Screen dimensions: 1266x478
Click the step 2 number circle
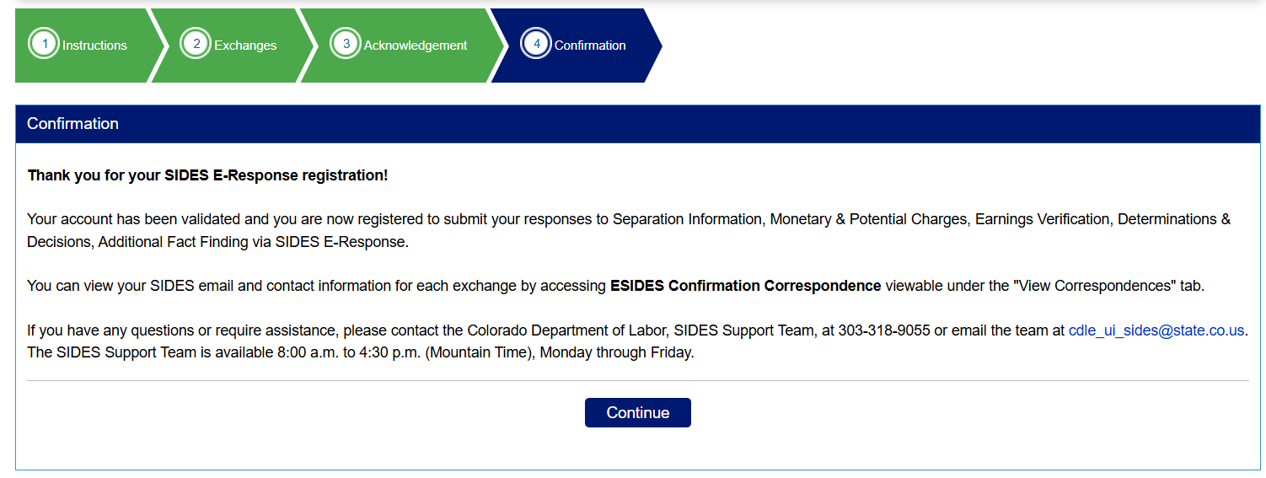196,45
